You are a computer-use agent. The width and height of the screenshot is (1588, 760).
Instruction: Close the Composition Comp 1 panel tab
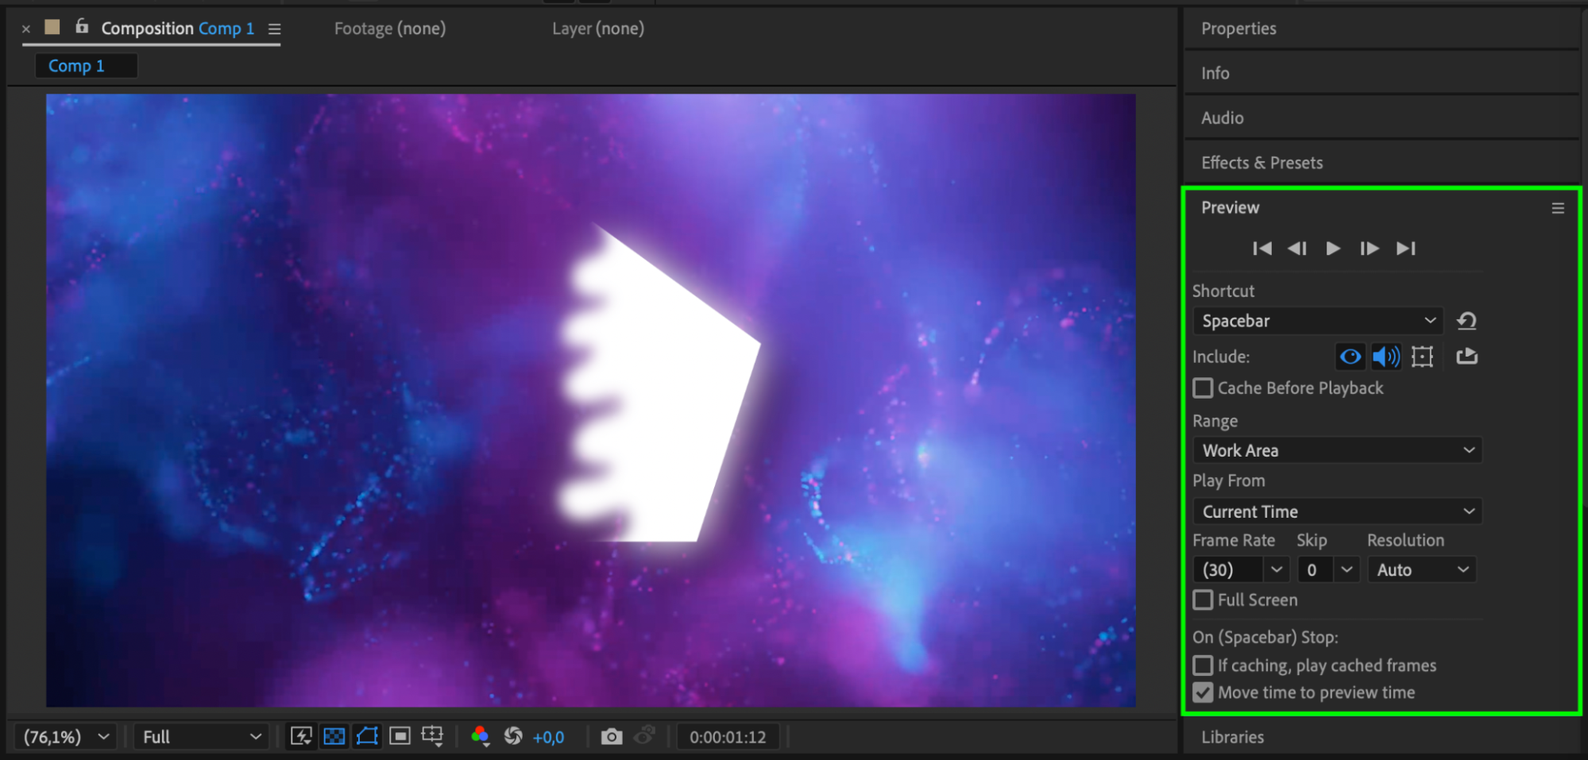tap(26, 29)
